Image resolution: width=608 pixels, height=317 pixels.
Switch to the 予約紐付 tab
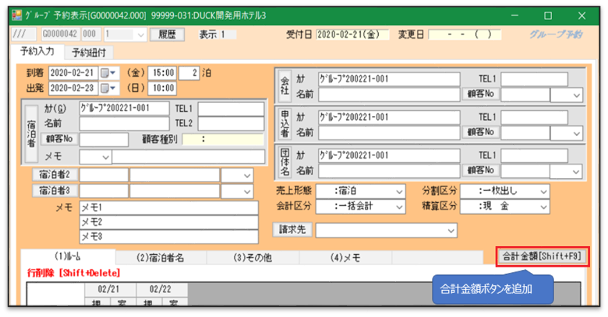[89, 52]
